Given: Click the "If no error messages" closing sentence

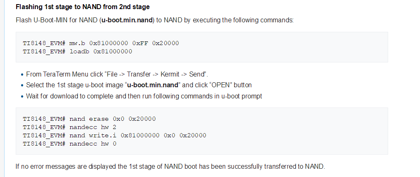Looking at the screenshot, I should click(170, 167).
